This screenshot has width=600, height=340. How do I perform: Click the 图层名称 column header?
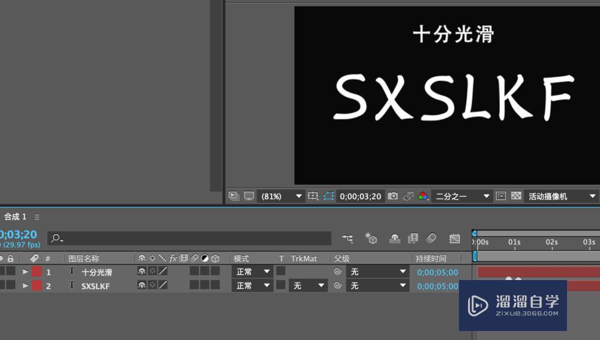coord(84,258)
